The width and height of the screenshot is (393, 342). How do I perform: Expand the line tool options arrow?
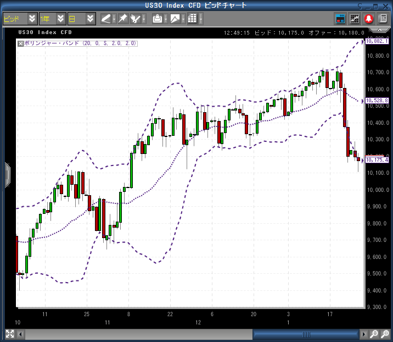[114, 19]
